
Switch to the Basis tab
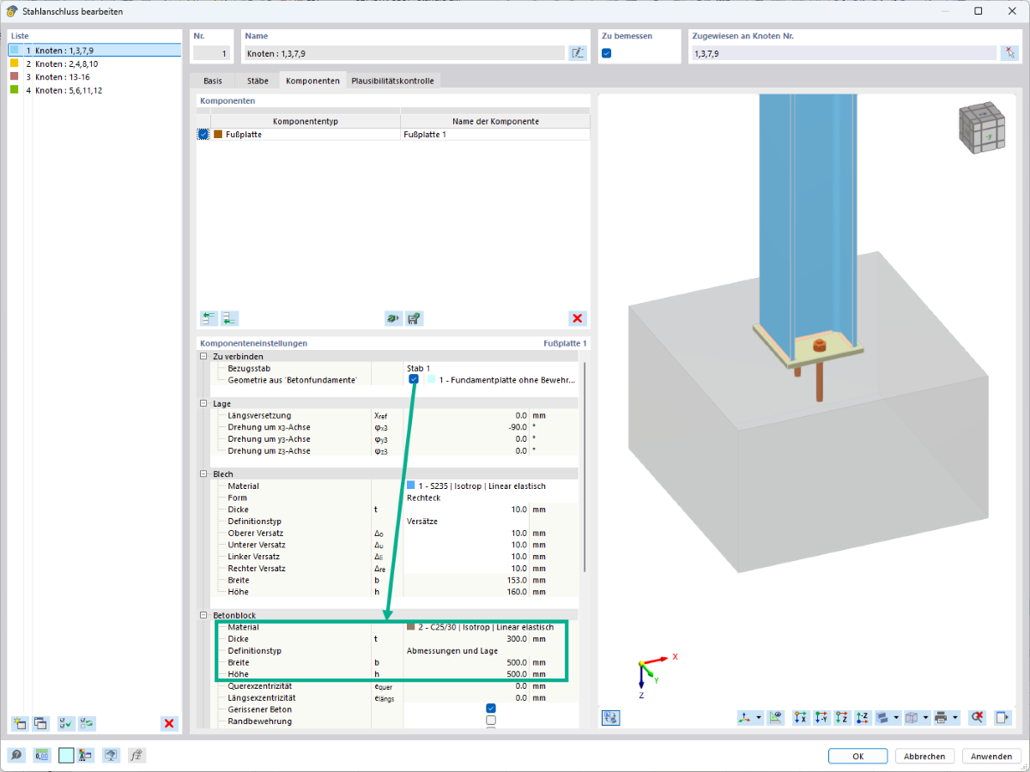pyautogui.click(x=212, y=81)
